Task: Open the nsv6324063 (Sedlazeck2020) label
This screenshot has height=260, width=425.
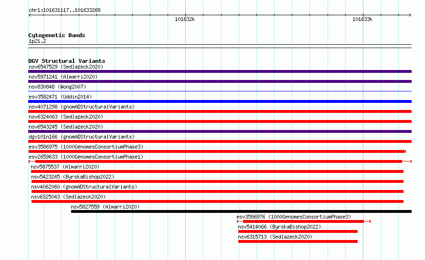Action: pyautogui.click(x=66, y=117)
